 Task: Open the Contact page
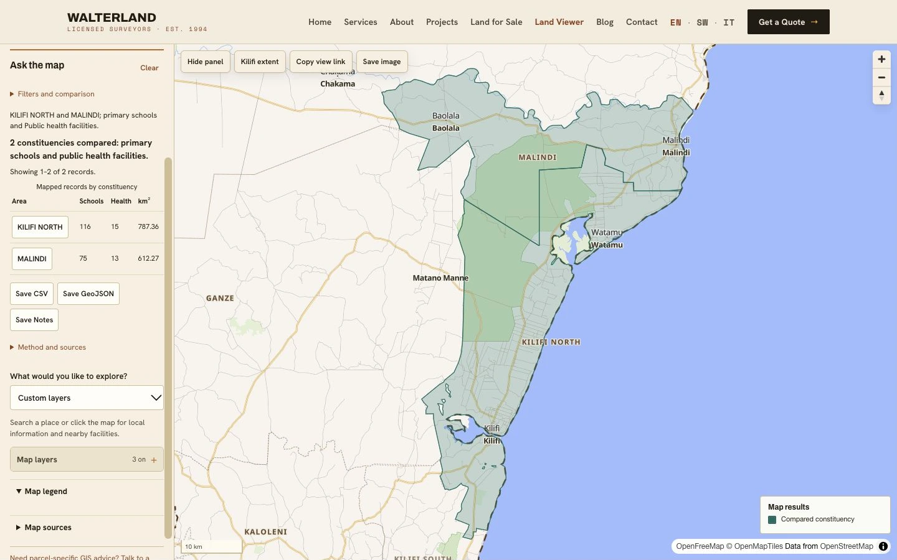(x=642, y=22)
